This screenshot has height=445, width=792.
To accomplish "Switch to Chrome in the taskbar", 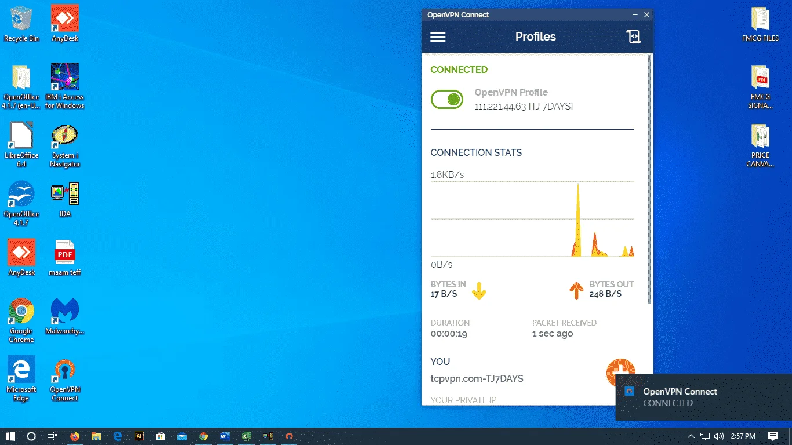I will click(203, 436).
